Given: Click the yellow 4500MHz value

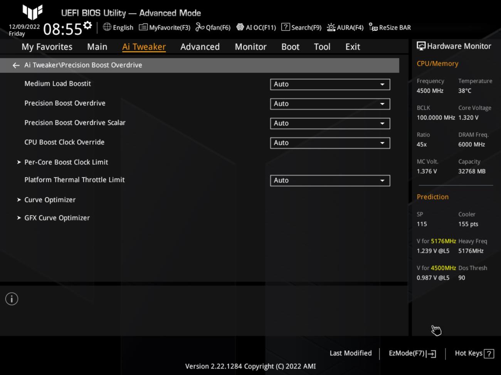Looking at the screenshot, I should point(443,268).
